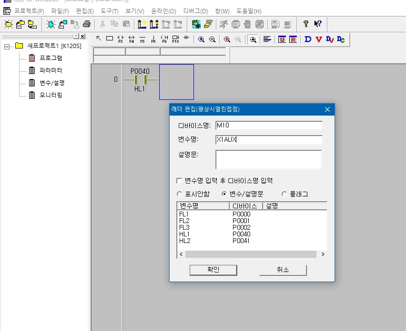Click the first zoom in magnifier icon
The height and width of the screenshot is (331, 406).
pos(201,39)
